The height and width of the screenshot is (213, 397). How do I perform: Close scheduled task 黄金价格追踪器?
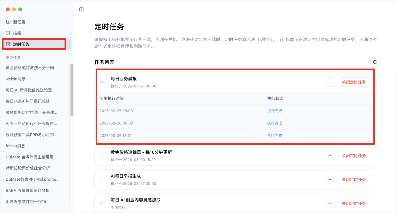pyautogui.click(x=354, y=156)
